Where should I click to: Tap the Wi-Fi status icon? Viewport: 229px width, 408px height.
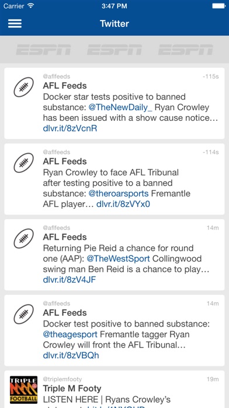tap(31, 6)
